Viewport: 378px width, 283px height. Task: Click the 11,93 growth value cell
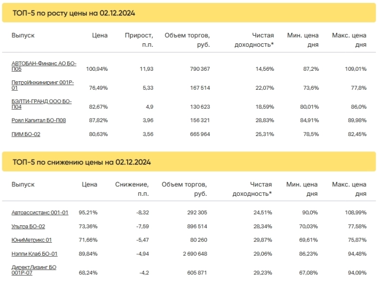tap(147, 69)
